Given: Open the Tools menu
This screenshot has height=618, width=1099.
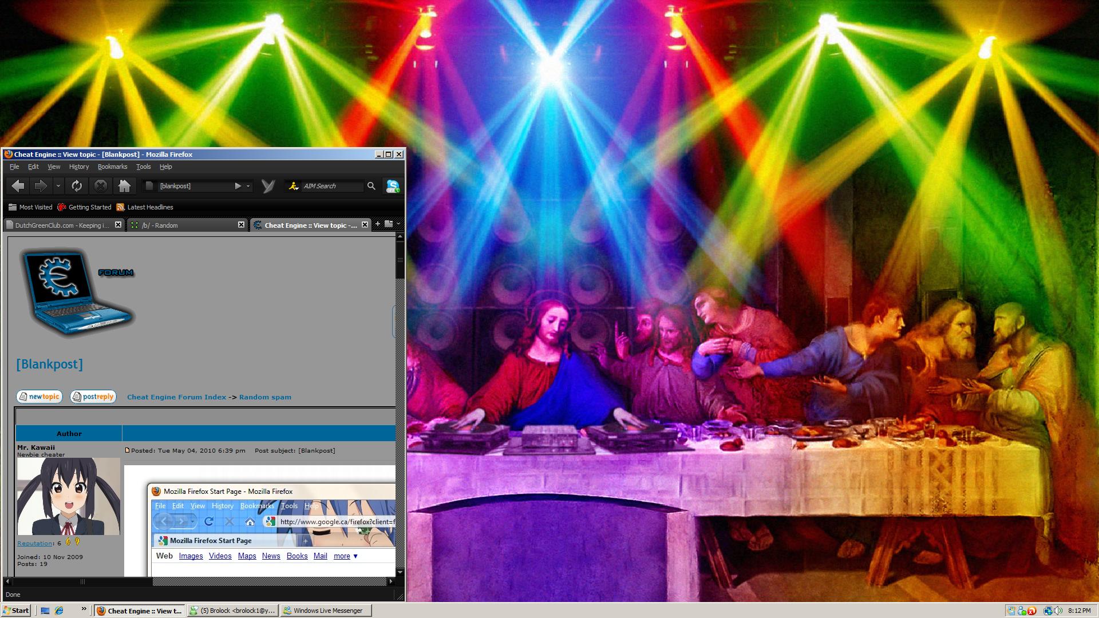Looking at the screenshot, I should (143, 167).
